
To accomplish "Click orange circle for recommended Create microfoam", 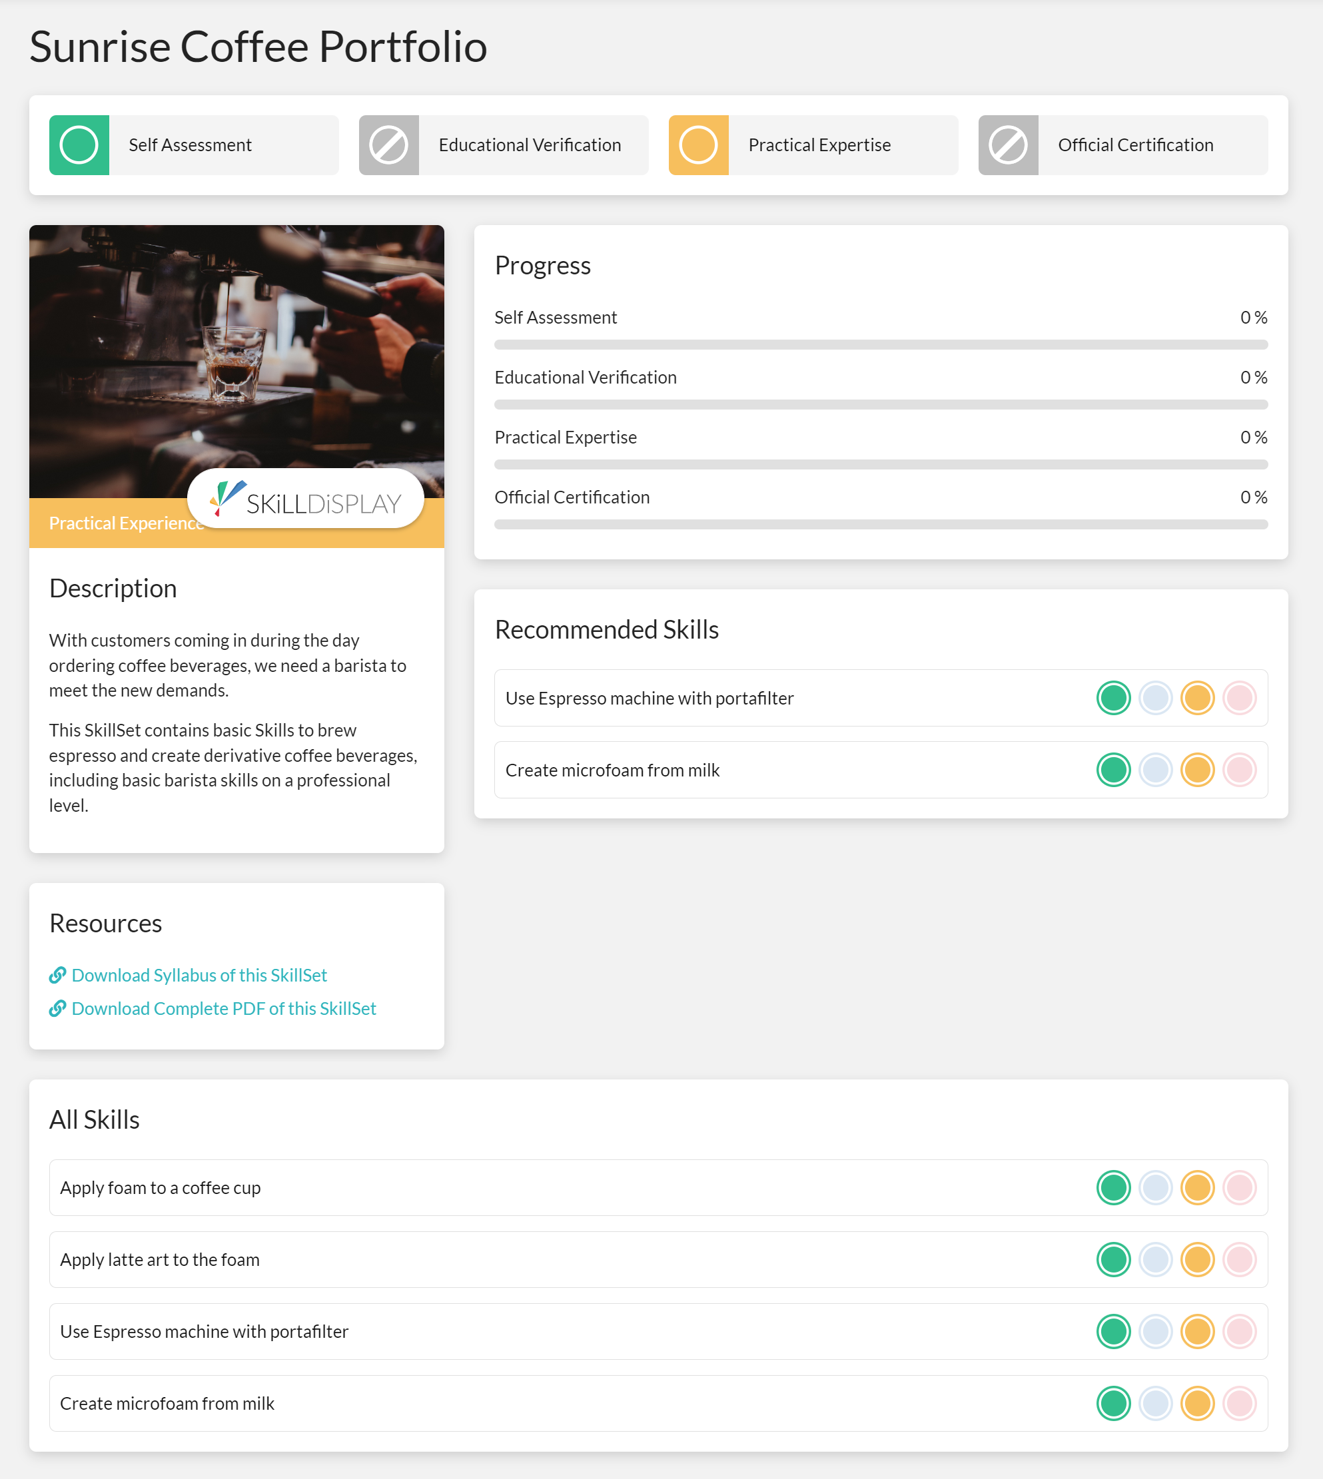I will click(x=1197, y=770).
